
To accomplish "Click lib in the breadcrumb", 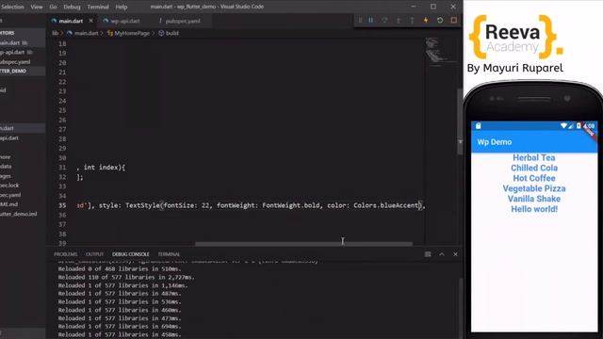I will tap(55, 33).
